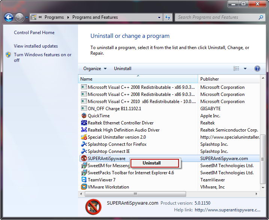Select Splashtop Connect IE icon
Image resolution: width=269 pixels, height=220 pixels.
click(x=84, y=151)
